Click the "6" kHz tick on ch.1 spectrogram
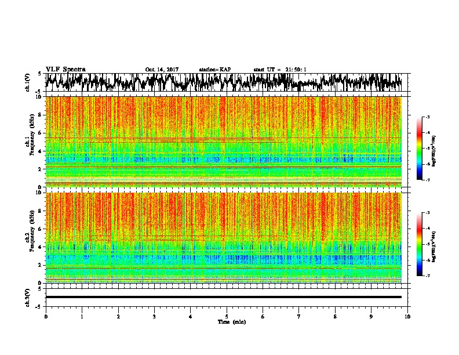This screenshot has height=355, width=459. [41, 133]
